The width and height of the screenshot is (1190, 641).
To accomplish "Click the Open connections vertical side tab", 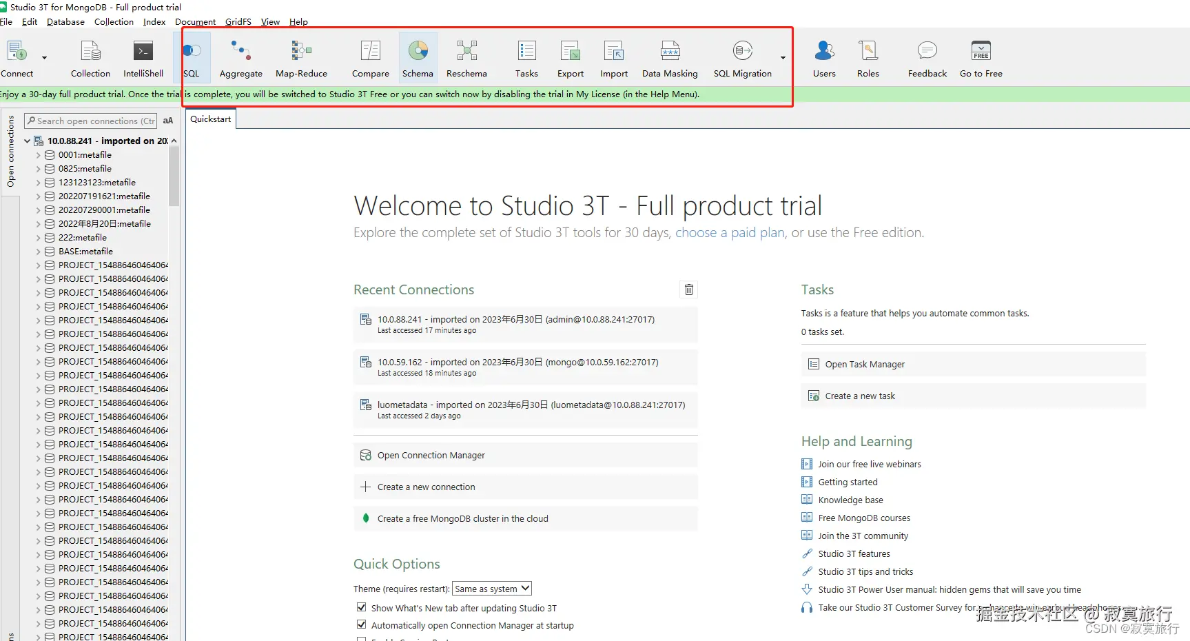I will pos(10,152).
